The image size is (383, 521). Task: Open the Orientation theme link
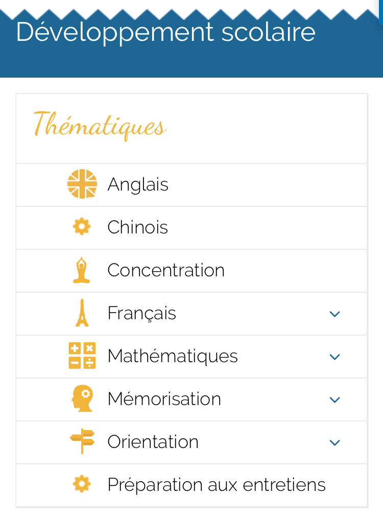[x=153, y=442]
